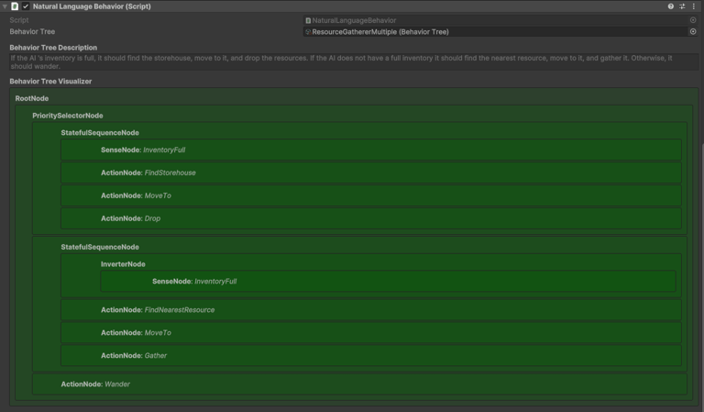
Task: Select ActionNode: Drop row
Action: point(371,218)
